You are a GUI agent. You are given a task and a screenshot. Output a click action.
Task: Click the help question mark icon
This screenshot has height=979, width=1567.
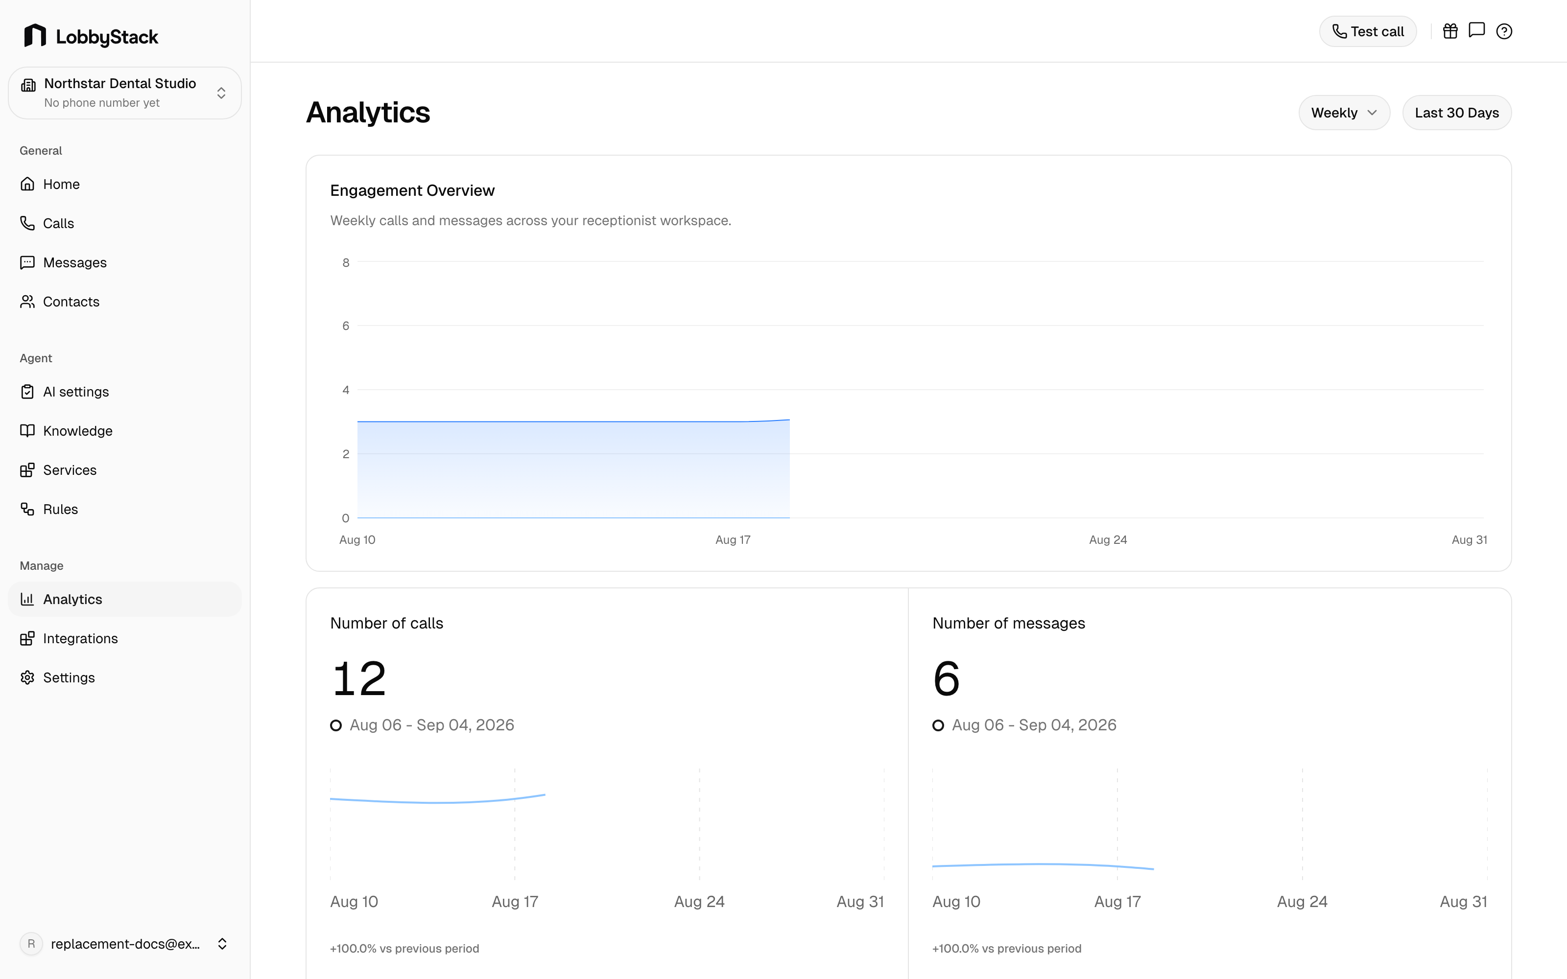1504,31
